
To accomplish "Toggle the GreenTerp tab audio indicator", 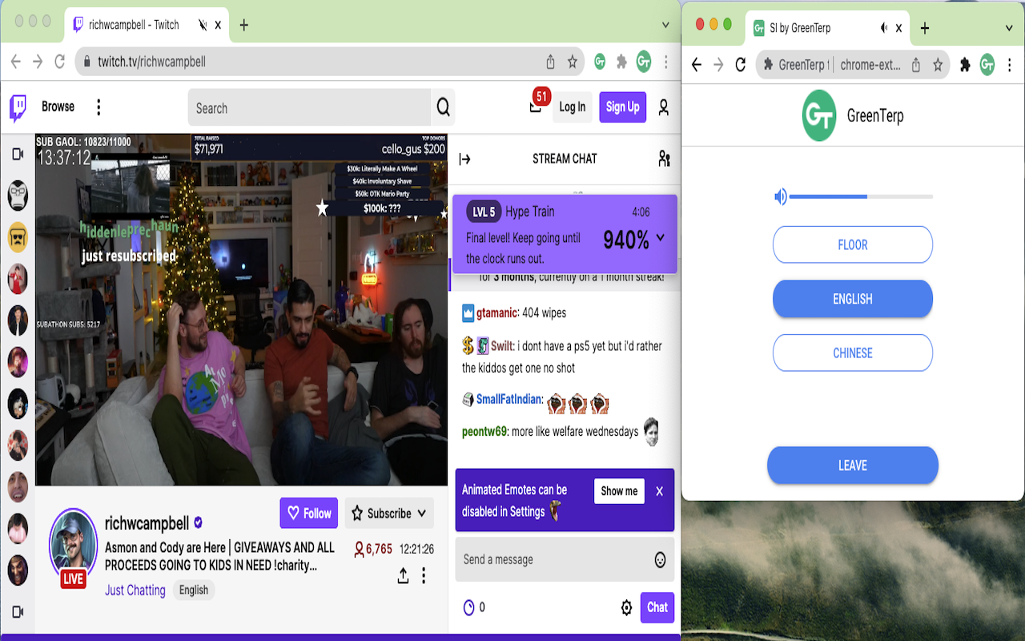I will click(x=884, y=28).
